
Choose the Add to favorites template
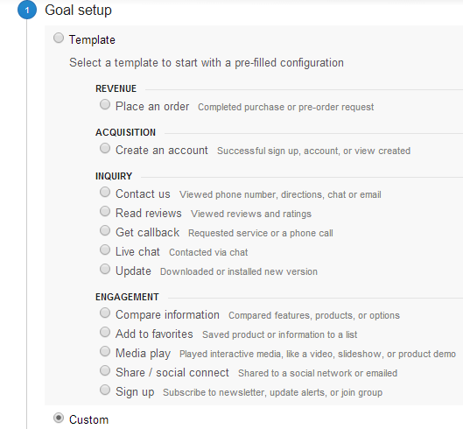(105, 332)
